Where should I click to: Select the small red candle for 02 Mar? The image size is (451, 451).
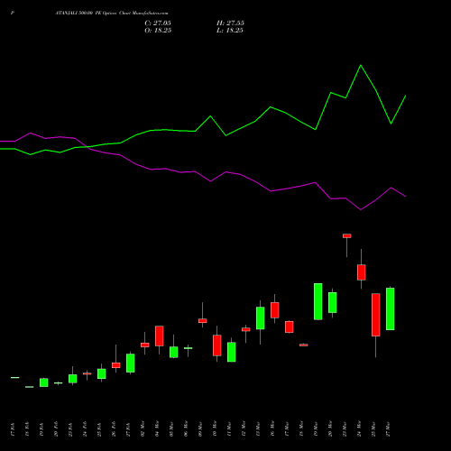(145, 345)
